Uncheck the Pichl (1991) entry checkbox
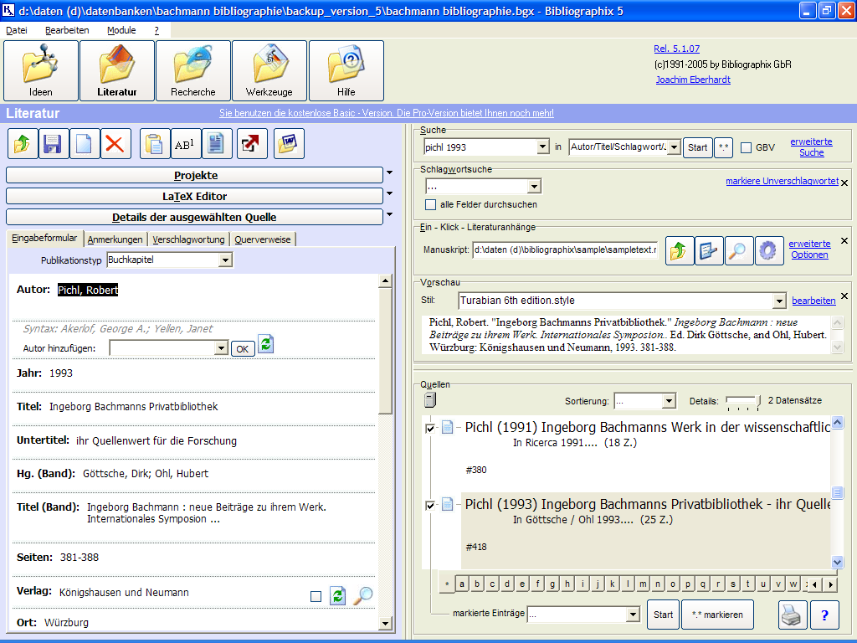Viewport: 857px width, 643px height. 431,429
